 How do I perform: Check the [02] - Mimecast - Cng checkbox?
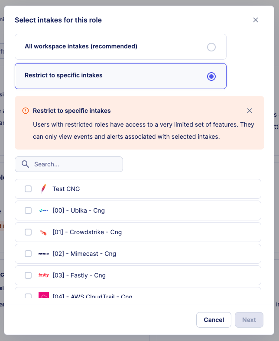coord(28,254)
